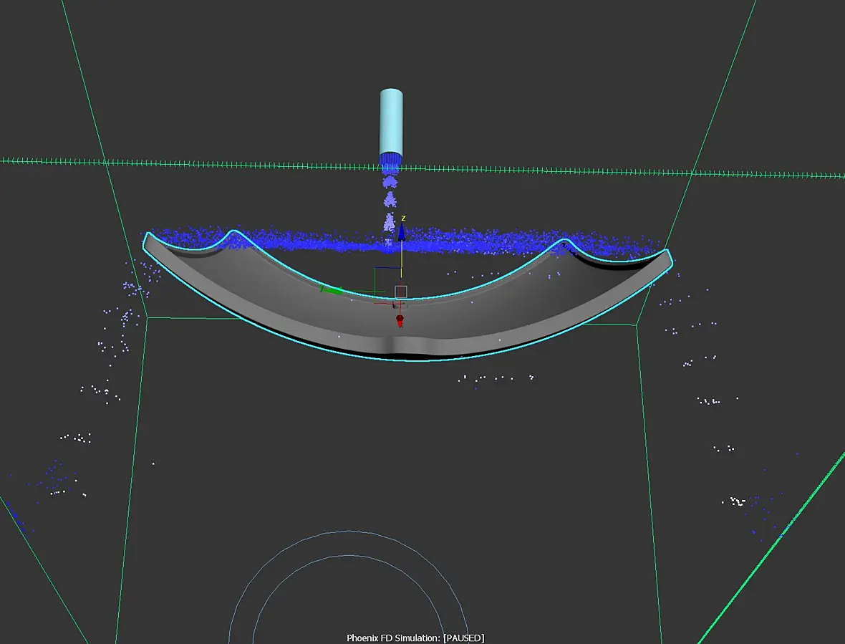
Task: Click Phoenix FD Simulation PAUSED status text
Action: pos(415,638)
